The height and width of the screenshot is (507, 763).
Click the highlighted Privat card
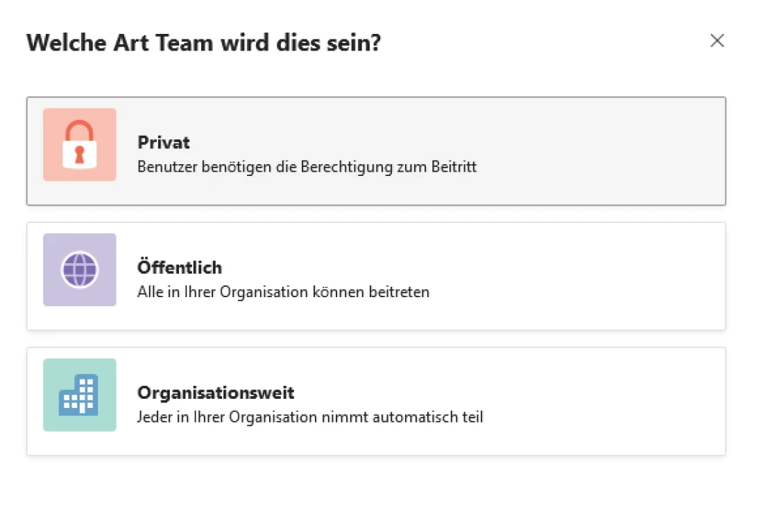[x=376, y=150]
